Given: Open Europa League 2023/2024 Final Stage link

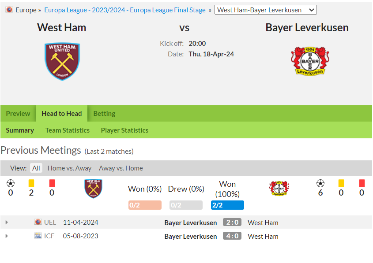Looking at the screenshot, I should [x=125, y=10].
